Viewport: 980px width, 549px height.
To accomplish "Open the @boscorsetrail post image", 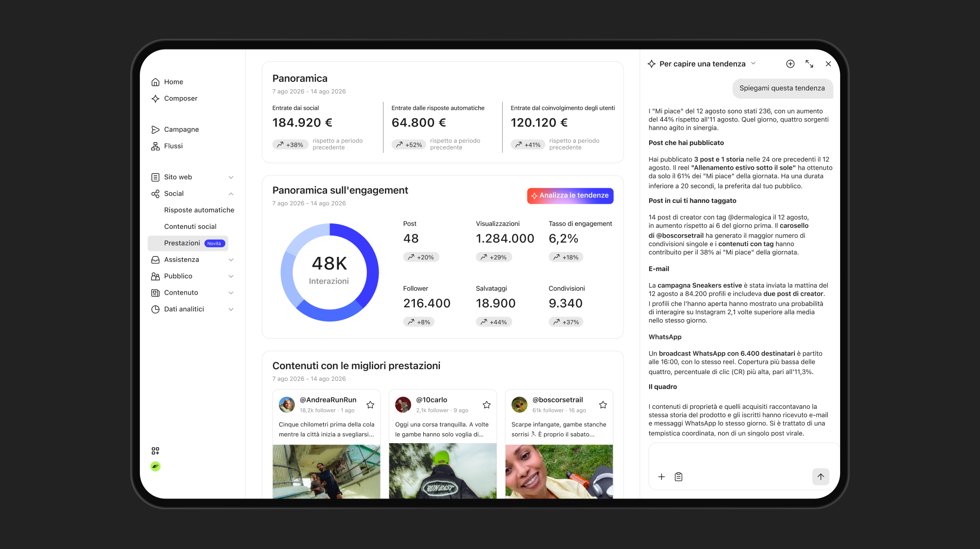I will [559, 472].
